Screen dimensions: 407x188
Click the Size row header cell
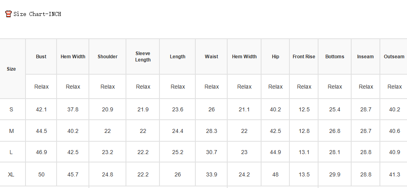(11, 69)
